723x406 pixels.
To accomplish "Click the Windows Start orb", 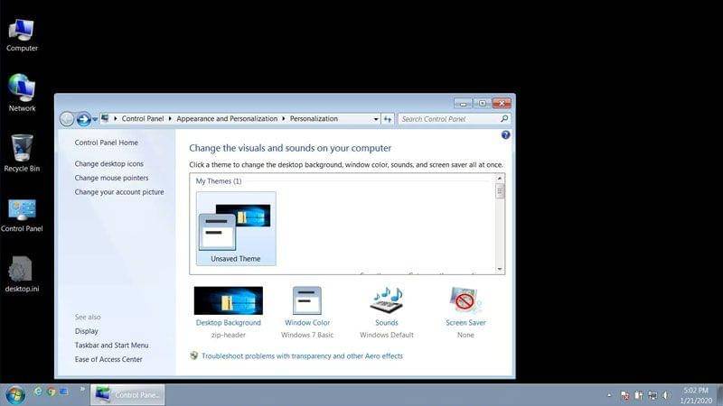I will pos(15,394).
